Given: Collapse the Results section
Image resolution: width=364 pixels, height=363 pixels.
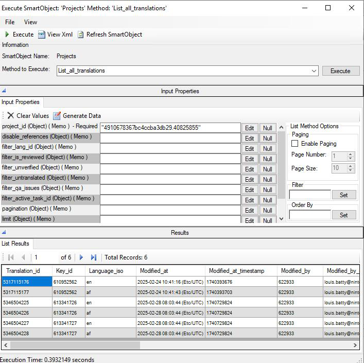Looking at the screenshot, I should [4, 232].
